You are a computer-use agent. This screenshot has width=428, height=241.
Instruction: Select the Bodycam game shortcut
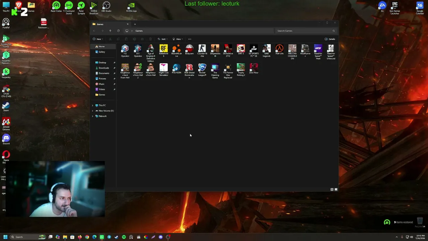189,50
